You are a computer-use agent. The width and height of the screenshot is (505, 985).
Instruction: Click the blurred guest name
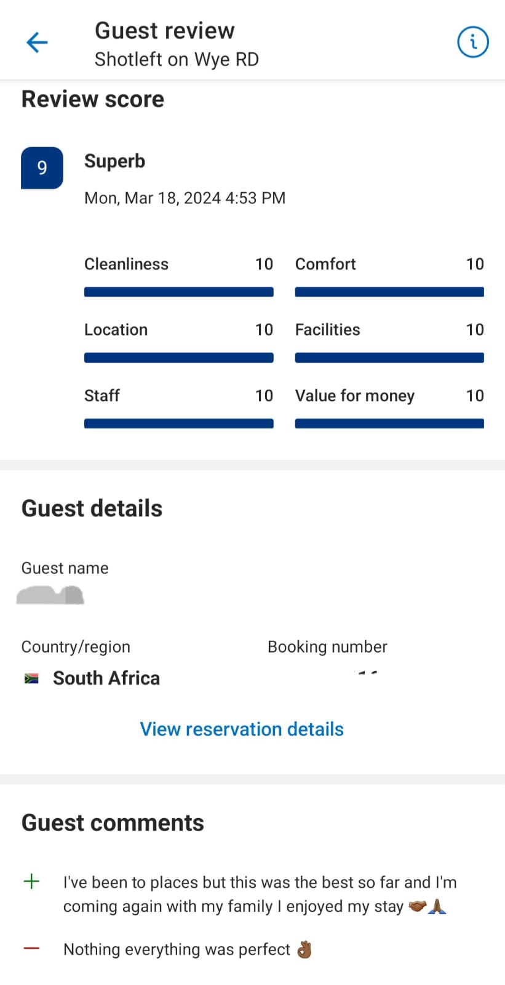pos(50,595)
